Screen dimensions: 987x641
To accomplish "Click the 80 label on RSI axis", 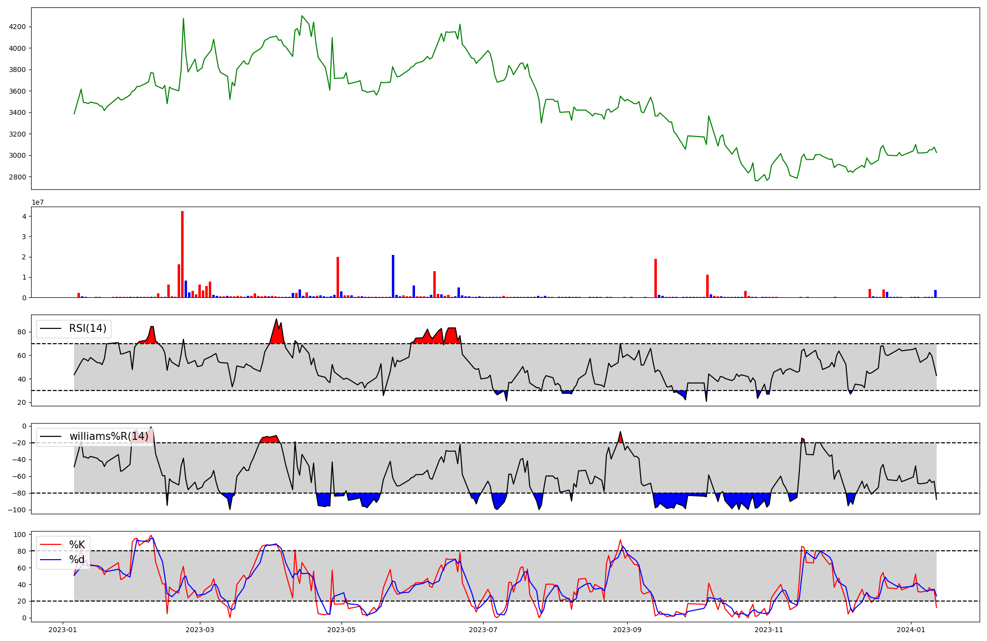I will tap(22, 332).
